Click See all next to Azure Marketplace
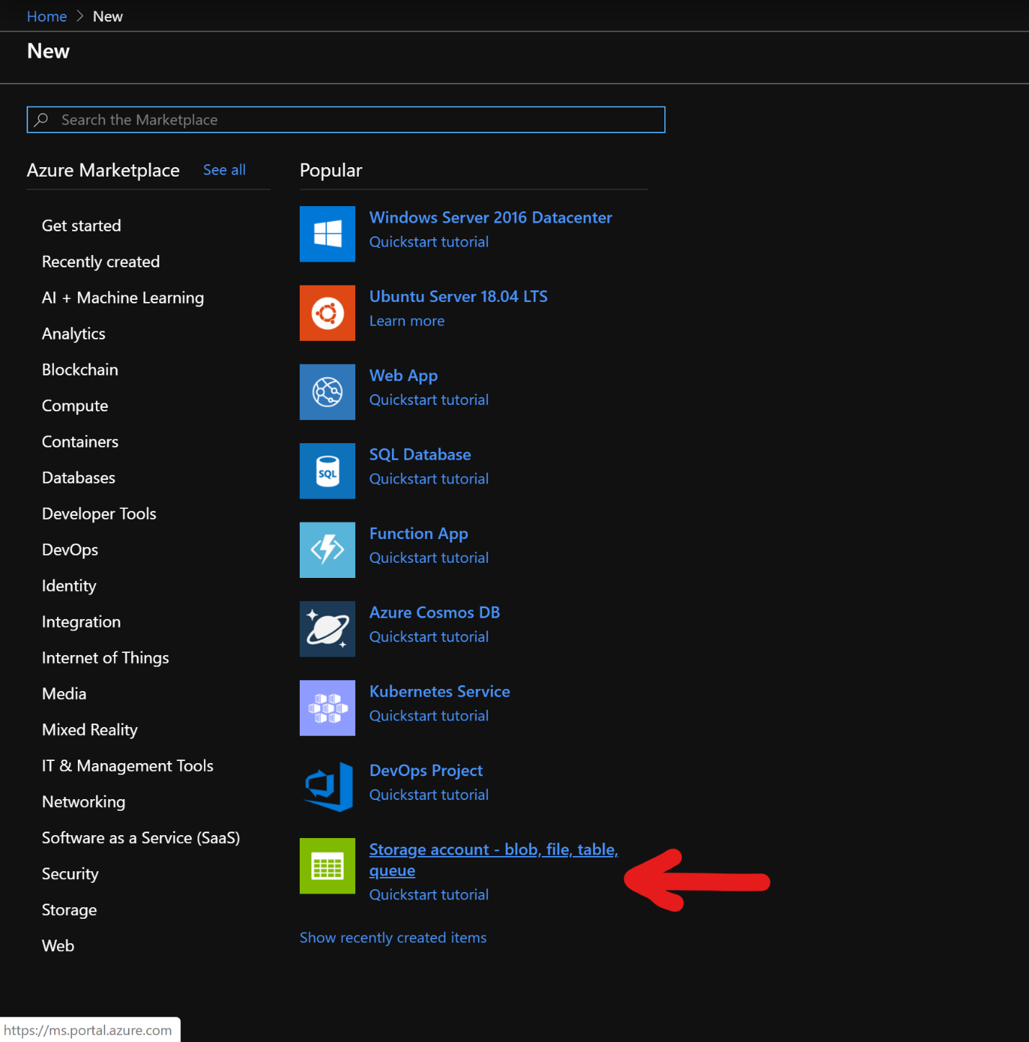1029x1042 pixels. pyautogui.click(x=224, y=169)
